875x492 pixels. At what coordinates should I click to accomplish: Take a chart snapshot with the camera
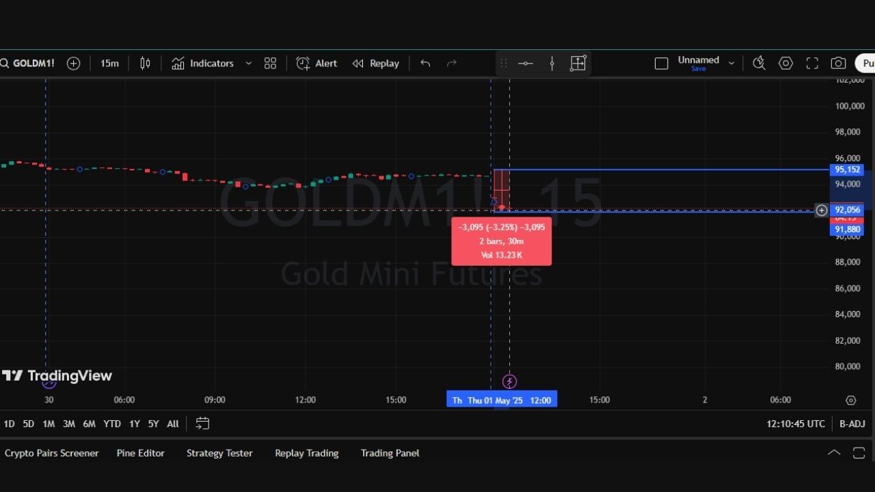point(838,64)
